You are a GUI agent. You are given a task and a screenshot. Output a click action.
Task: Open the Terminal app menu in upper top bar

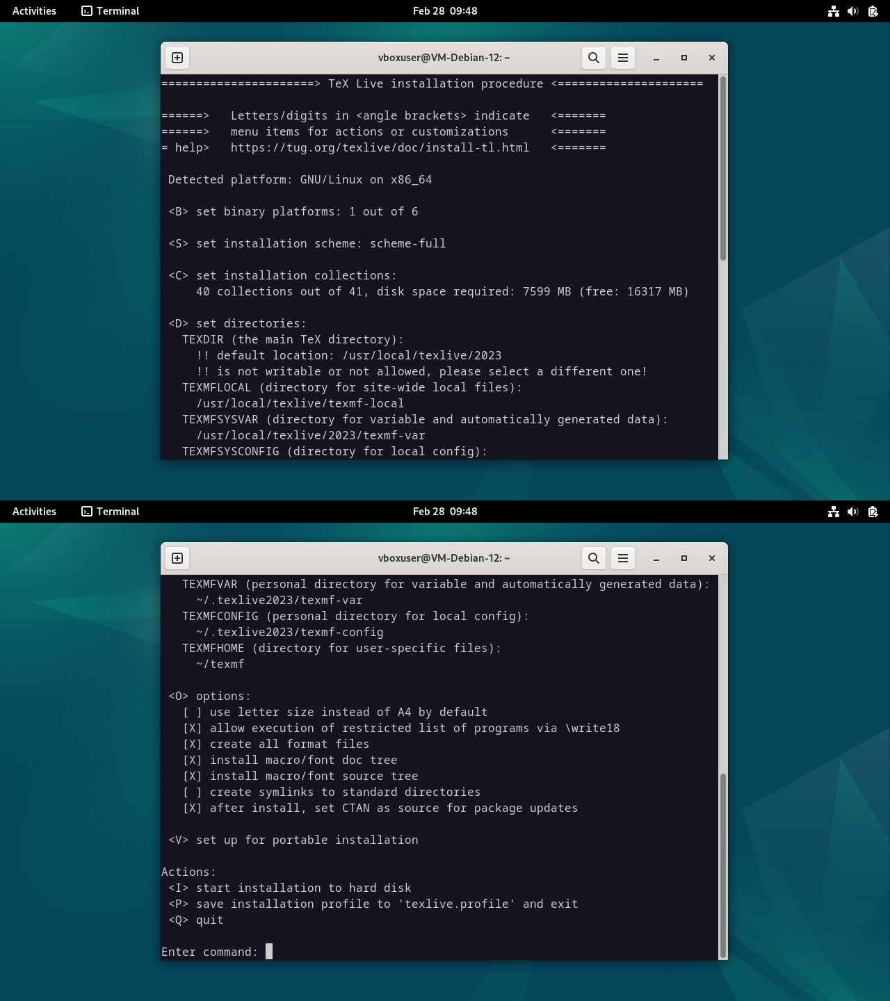111,11
